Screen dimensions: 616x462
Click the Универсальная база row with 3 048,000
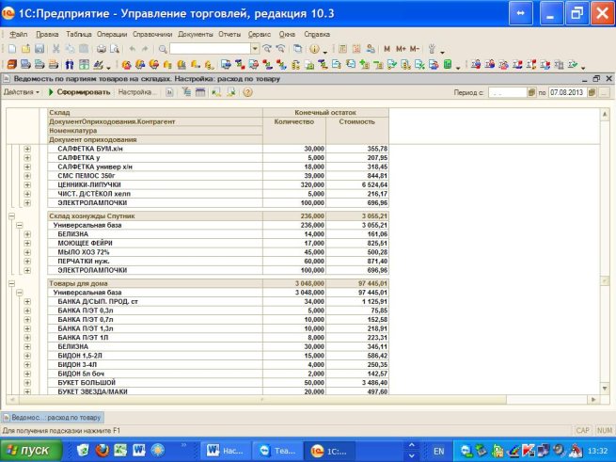218,293
